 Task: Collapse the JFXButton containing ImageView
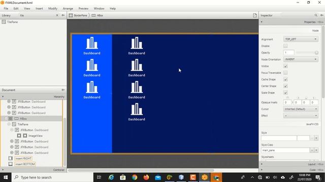pos(12,130)
